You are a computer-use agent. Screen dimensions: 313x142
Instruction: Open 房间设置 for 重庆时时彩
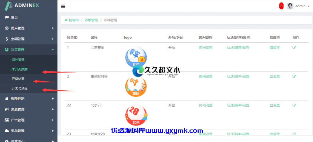(x=206, y=76)
